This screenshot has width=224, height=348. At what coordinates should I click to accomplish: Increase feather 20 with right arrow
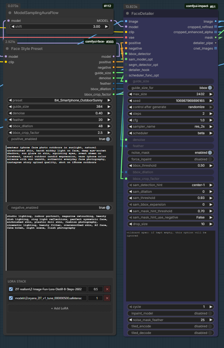tap(109, 120)
